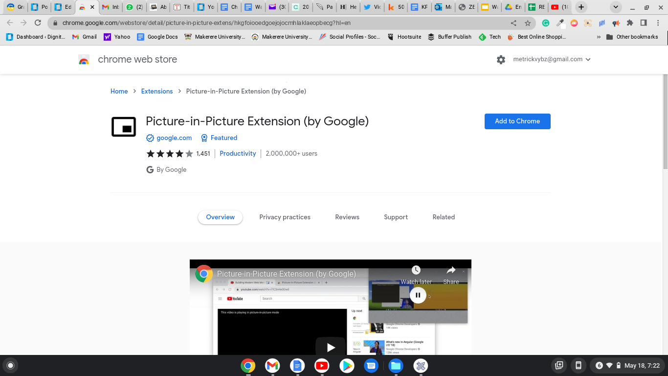
Task: Open the Hootsuite bookmark
Action: tap(404, 37)
